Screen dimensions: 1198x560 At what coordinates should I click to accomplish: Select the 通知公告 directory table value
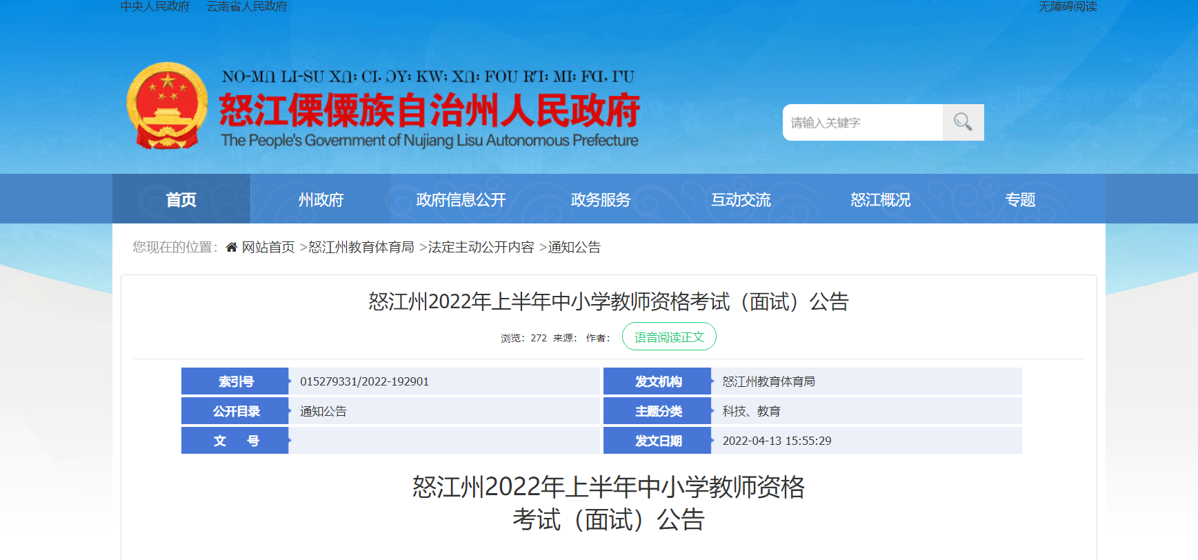[323, 411]
